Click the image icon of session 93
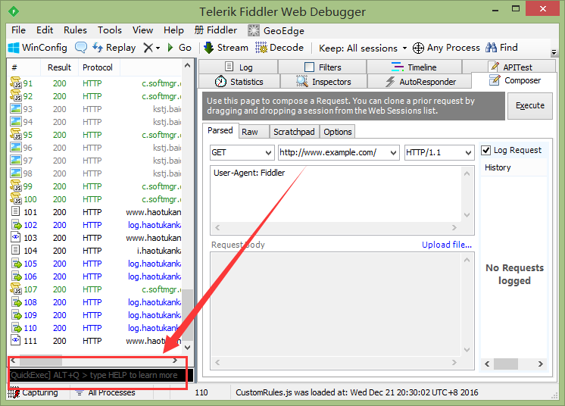 point(16,109)
